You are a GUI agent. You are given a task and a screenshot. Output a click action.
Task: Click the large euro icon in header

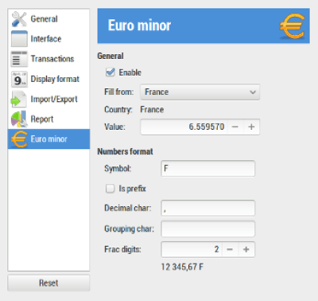tap(292, 25)
